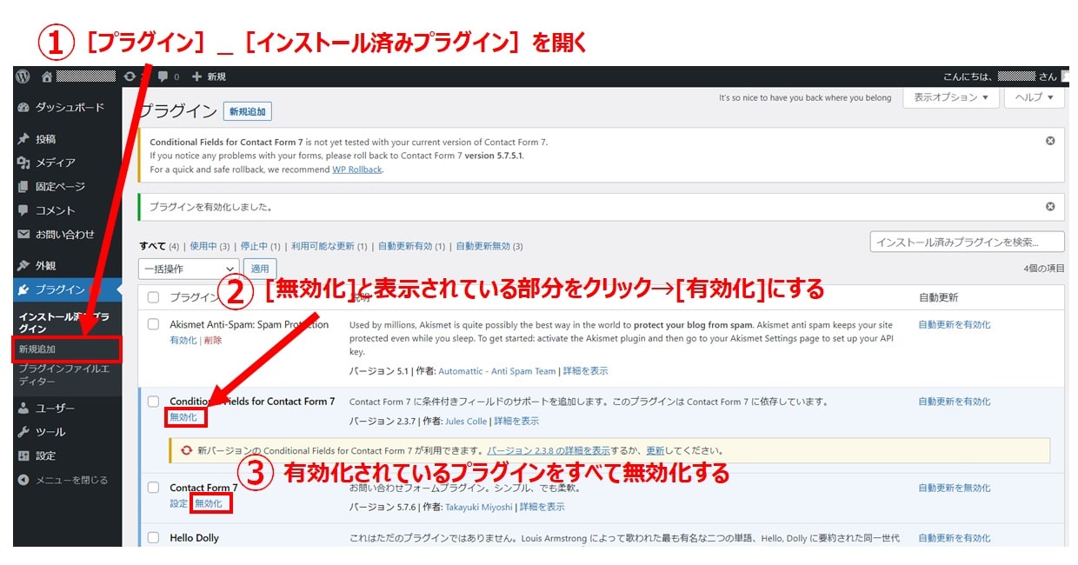The height and width of the screenshot is (565, 1078).
Task: Click 詳細を表示 for Akismet
Action: pos(586,371)
